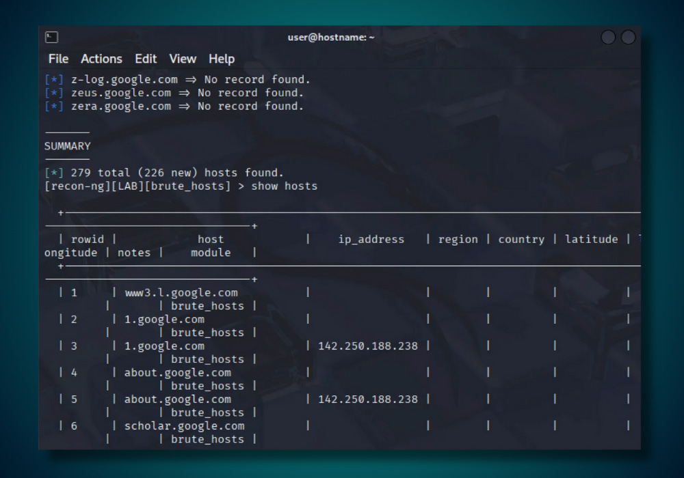The image size is (684, 478).
Task: Click the title text user@hostname: ~
Action: click(331, 38)
